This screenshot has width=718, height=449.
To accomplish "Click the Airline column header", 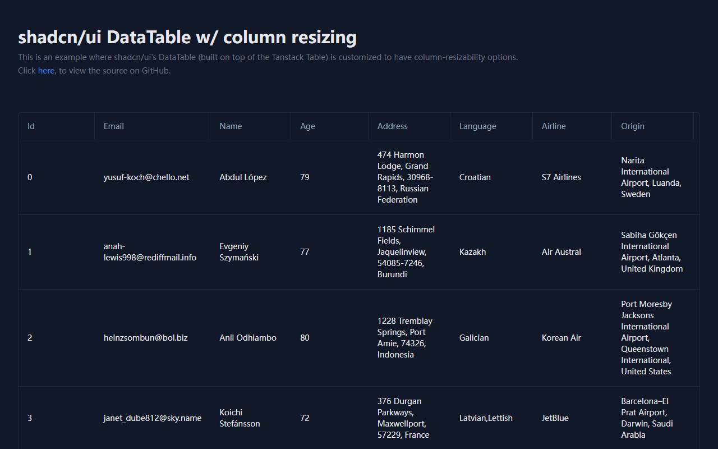I will [x=572, y=126].
